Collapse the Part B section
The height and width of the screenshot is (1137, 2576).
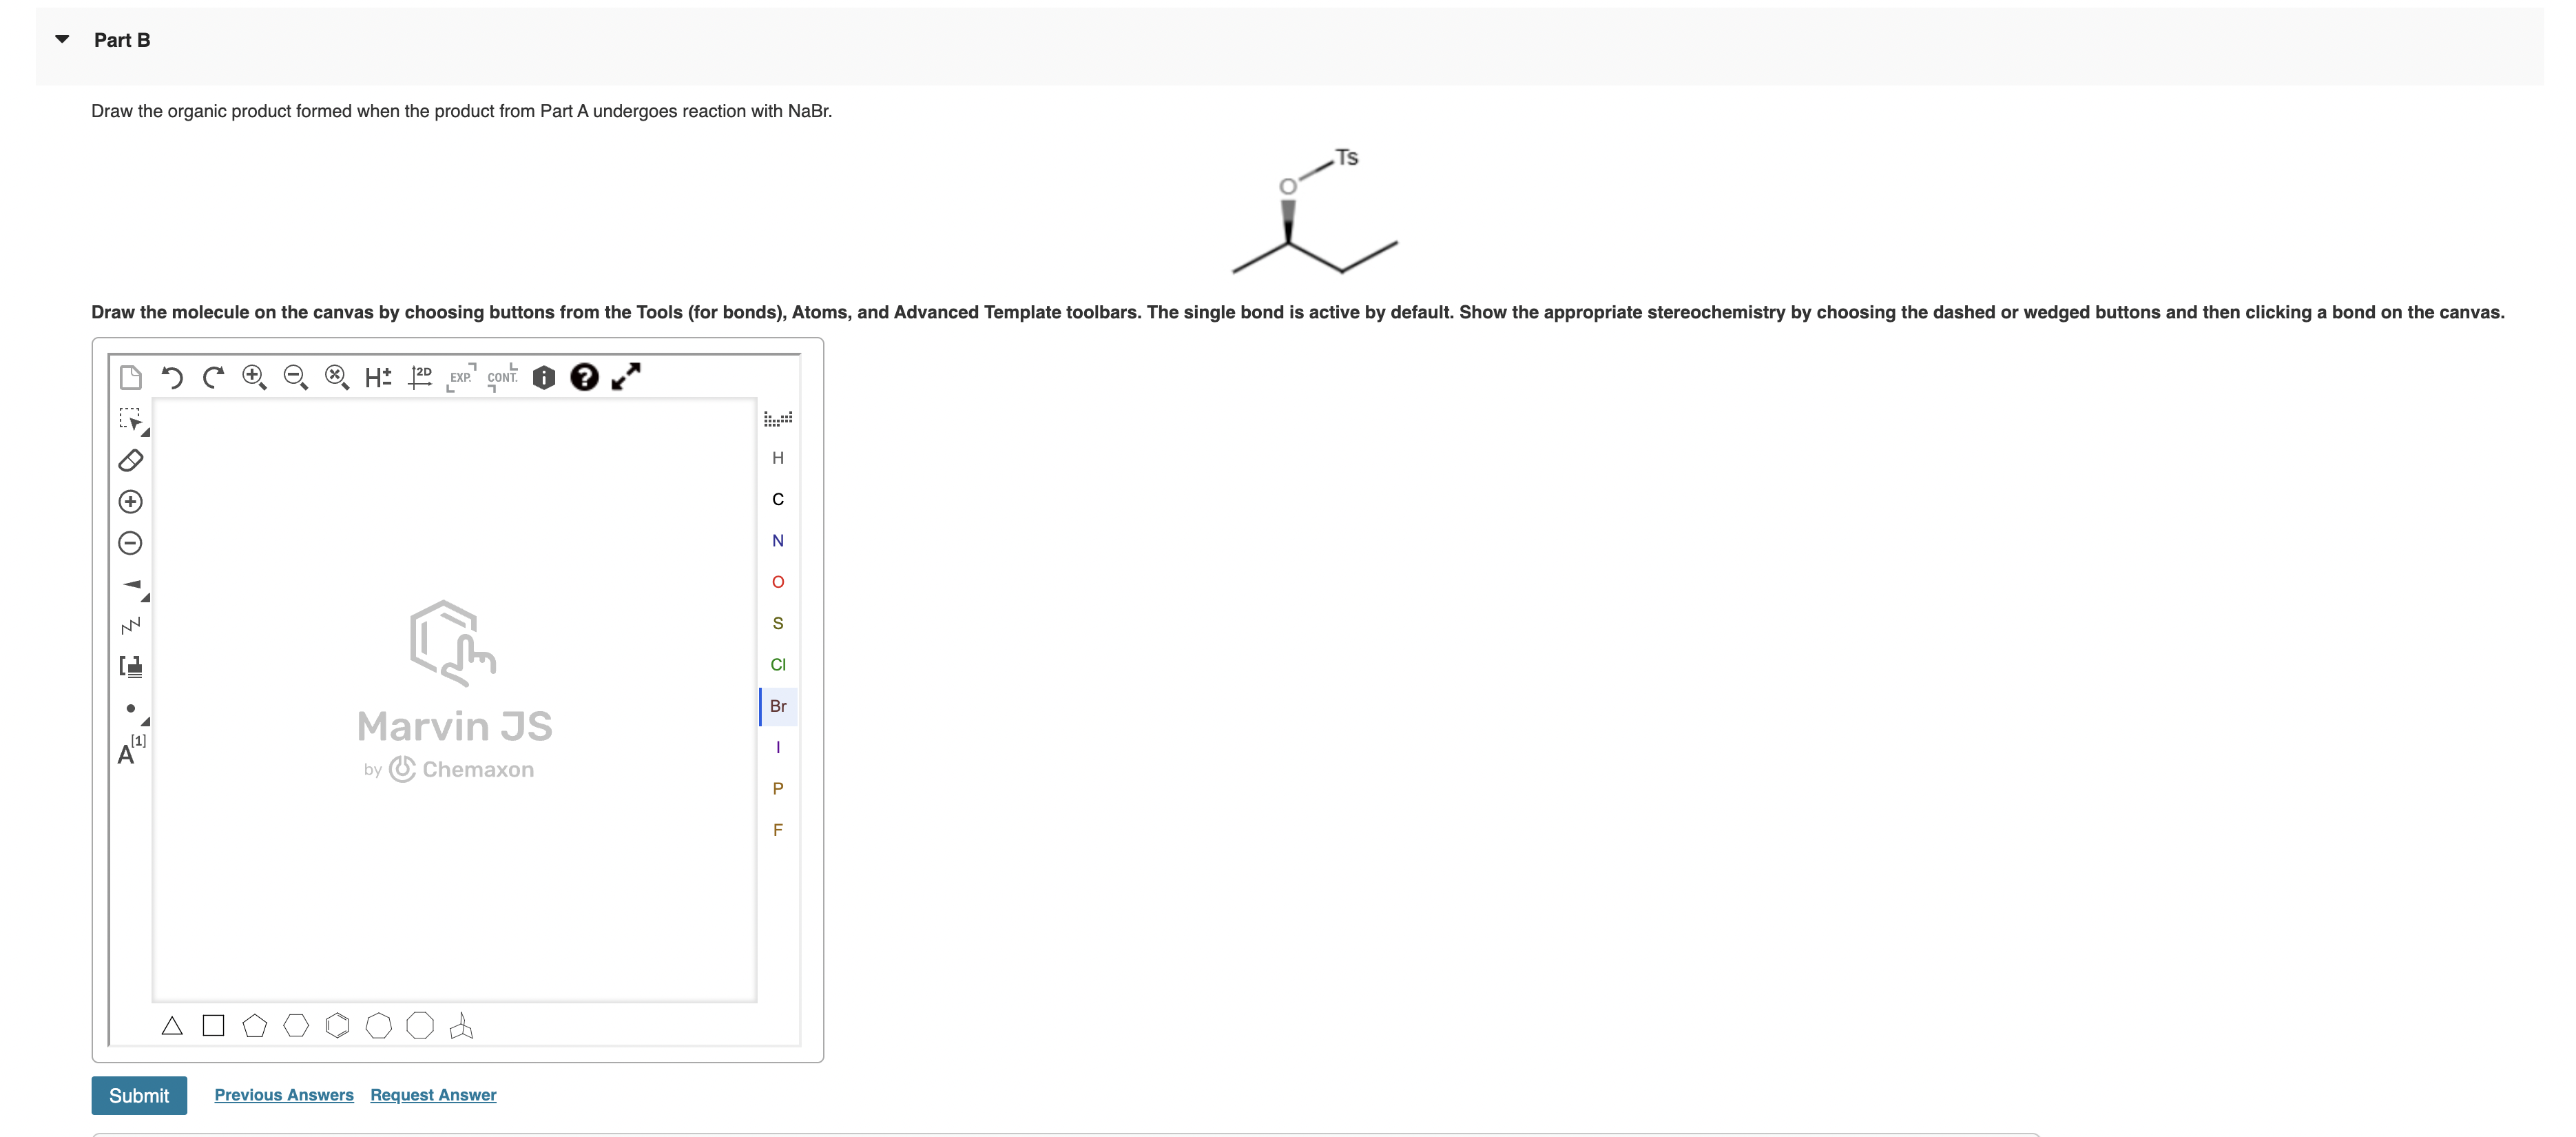tap(61, 39)
